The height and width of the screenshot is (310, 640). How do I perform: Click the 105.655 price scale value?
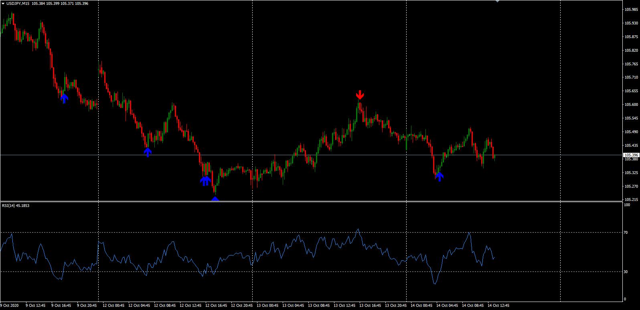point(631,91)
